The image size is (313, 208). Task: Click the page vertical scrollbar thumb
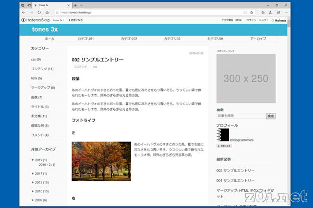point(289,23)
